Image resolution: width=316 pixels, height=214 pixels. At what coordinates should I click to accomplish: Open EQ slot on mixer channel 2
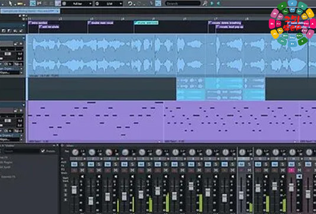pos(91,170)
